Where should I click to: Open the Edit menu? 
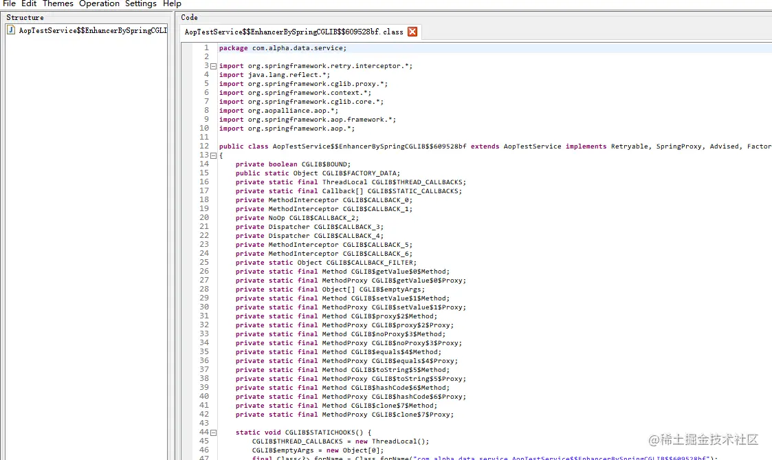tap(29, 4)
